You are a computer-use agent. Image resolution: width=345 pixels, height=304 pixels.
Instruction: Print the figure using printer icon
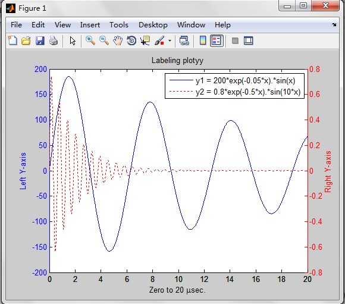click(54, 40)
